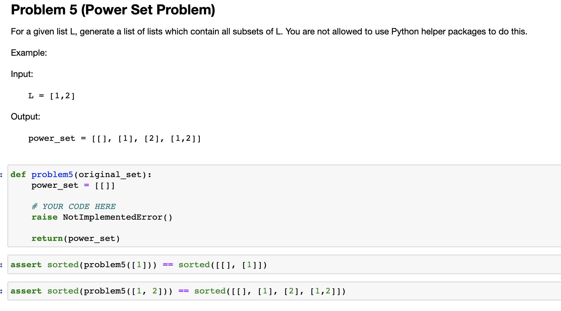This screenshot has width=561, height=311.
Task: Click the problem description paragraph about subsets
Action: pyautogui.click(x=269, y=32)
